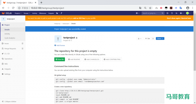
Task: Open a new browser tab
Action: 41,3
